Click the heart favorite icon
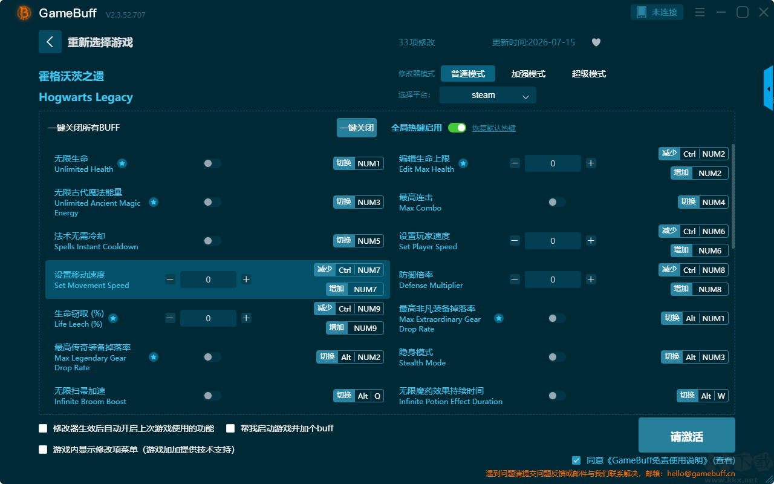 coord(596,42)
